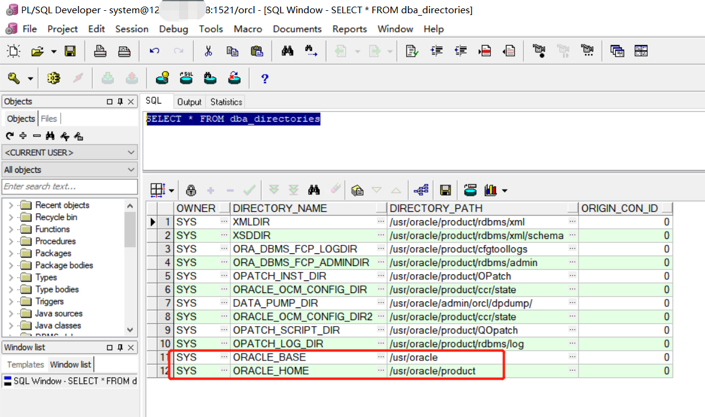Open the File menu

(x=30, y=29)
